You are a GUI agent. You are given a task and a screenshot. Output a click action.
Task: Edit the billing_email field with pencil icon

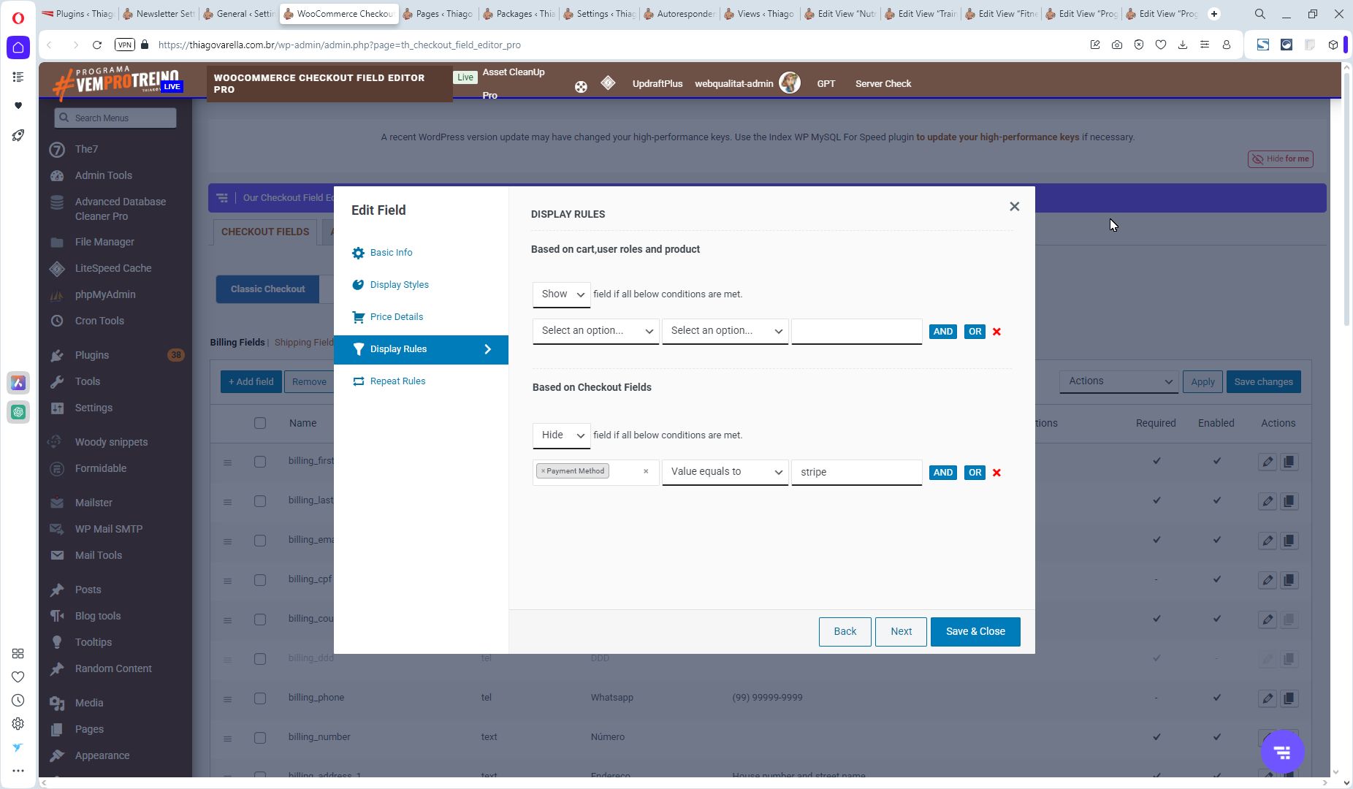tap(1268, 541)
